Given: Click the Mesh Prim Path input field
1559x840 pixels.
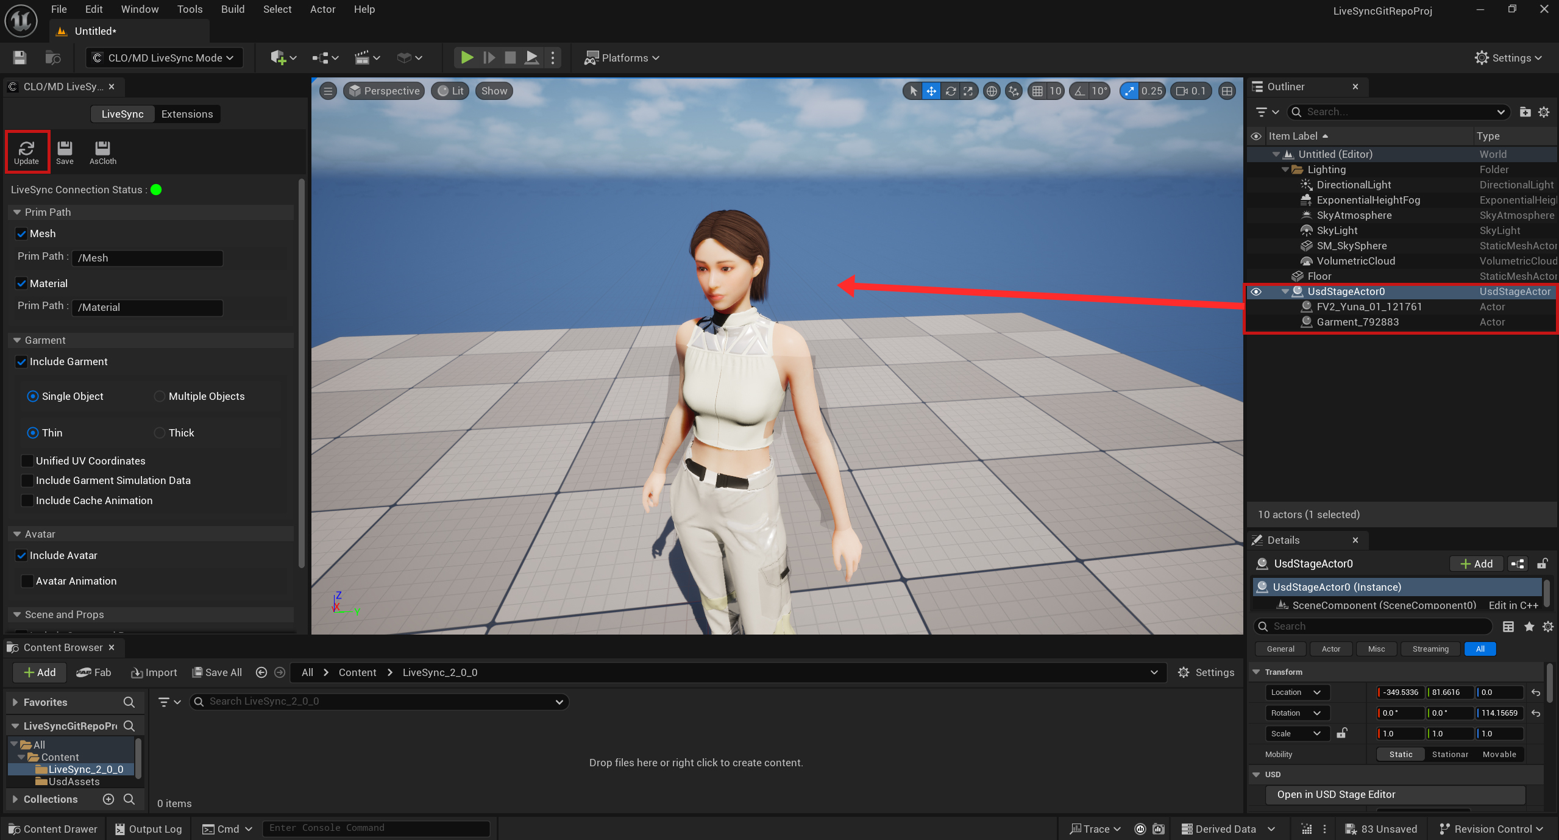Looking at the screenshot, I should (x=147, y=258).
